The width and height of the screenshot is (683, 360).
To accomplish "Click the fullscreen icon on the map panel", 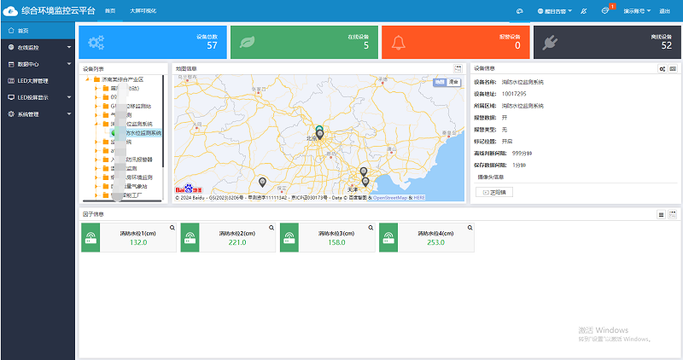I will (458, 68).
